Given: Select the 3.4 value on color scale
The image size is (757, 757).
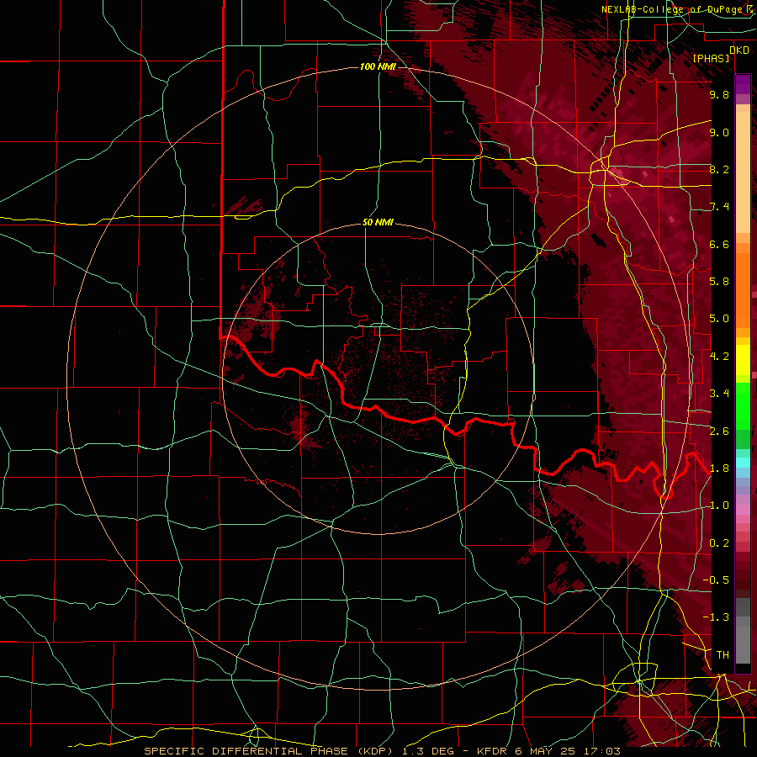Looking at the screenshot, I should coord(719,394).
